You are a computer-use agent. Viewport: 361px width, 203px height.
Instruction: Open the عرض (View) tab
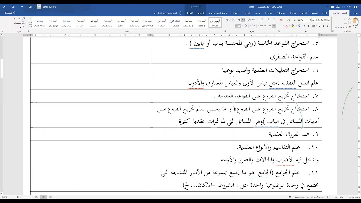257,13
